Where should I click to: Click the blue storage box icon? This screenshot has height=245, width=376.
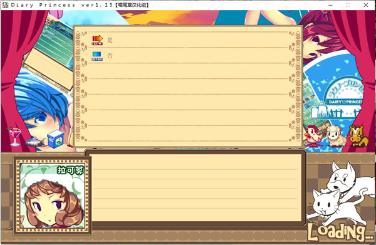[56, 139]
